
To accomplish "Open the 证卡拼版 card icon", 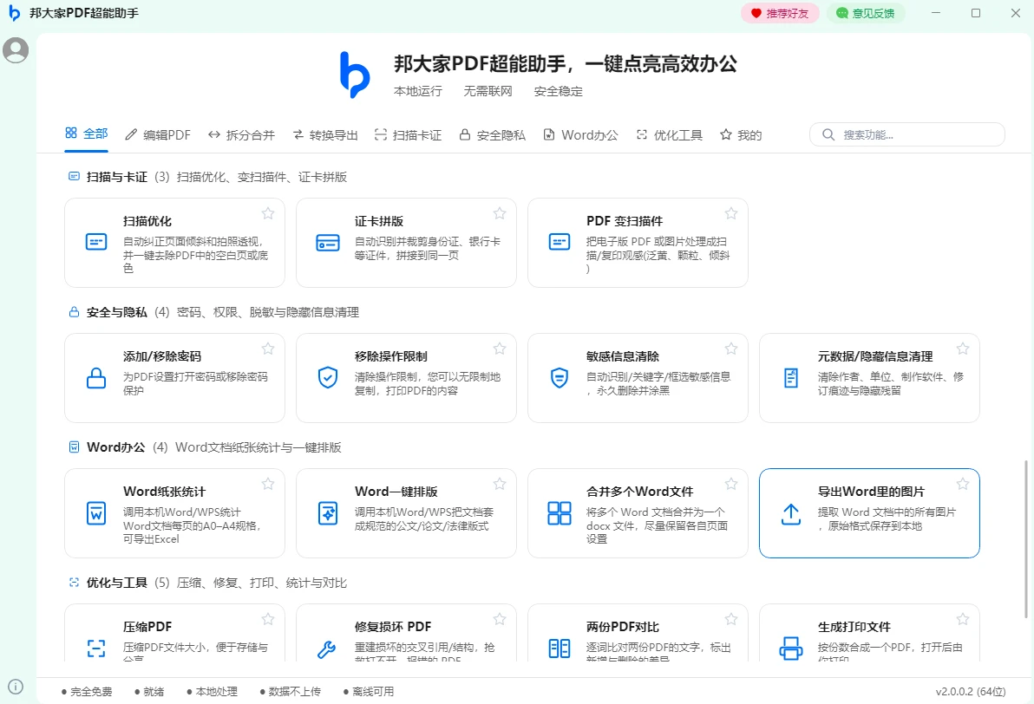I will click(328, 243).
